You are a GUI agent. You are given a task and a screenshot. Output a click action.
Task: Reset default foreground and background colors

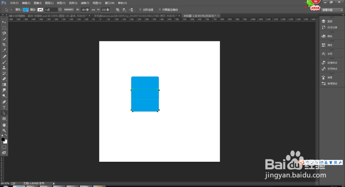[x=2, y=135]
